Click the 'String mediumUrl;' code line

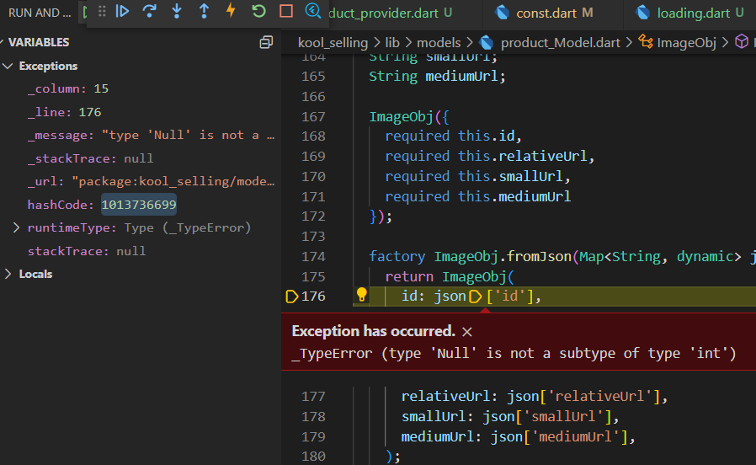[x=437, y=76]
